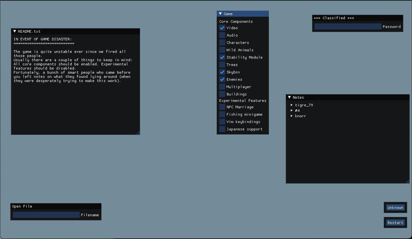Enable the Characters checkbox
The height and width of the screenshot is (239, 412).
point(222,43)
